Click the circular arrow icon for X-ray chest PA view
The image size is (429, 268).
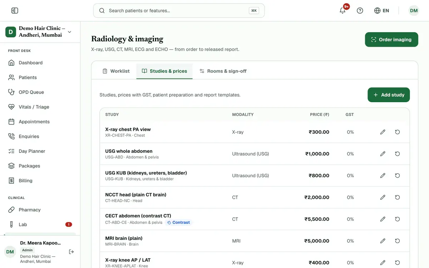(x=398, y=132)
